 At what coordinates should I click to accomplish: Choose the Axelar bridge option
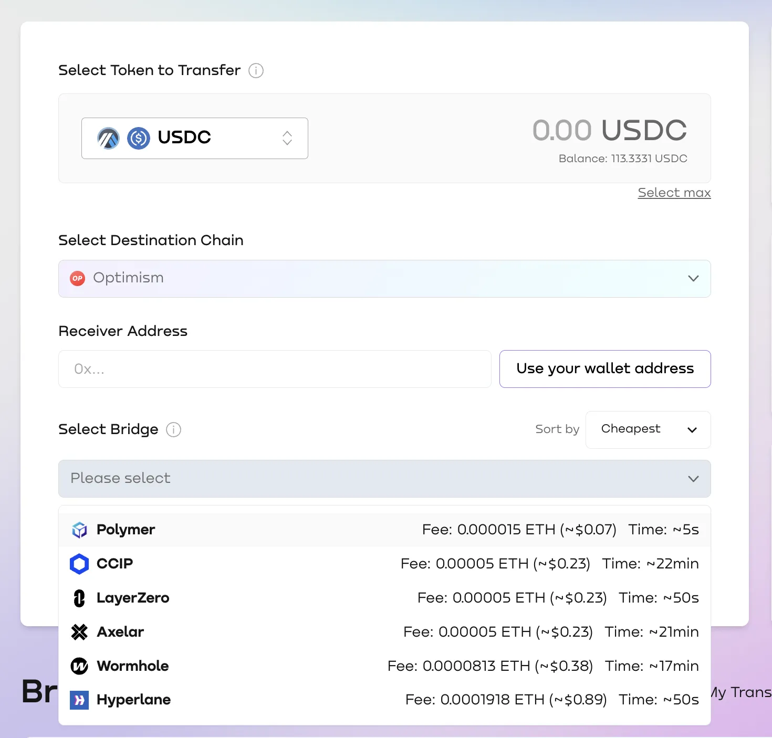[384, 632]
